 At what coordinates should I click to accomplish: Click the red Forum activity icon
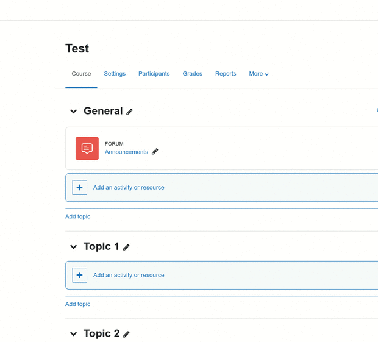pyautogui.click(x=87, y=148)
